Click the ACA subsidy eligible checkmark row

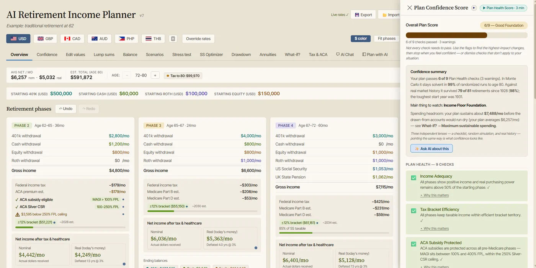(70, 199)
